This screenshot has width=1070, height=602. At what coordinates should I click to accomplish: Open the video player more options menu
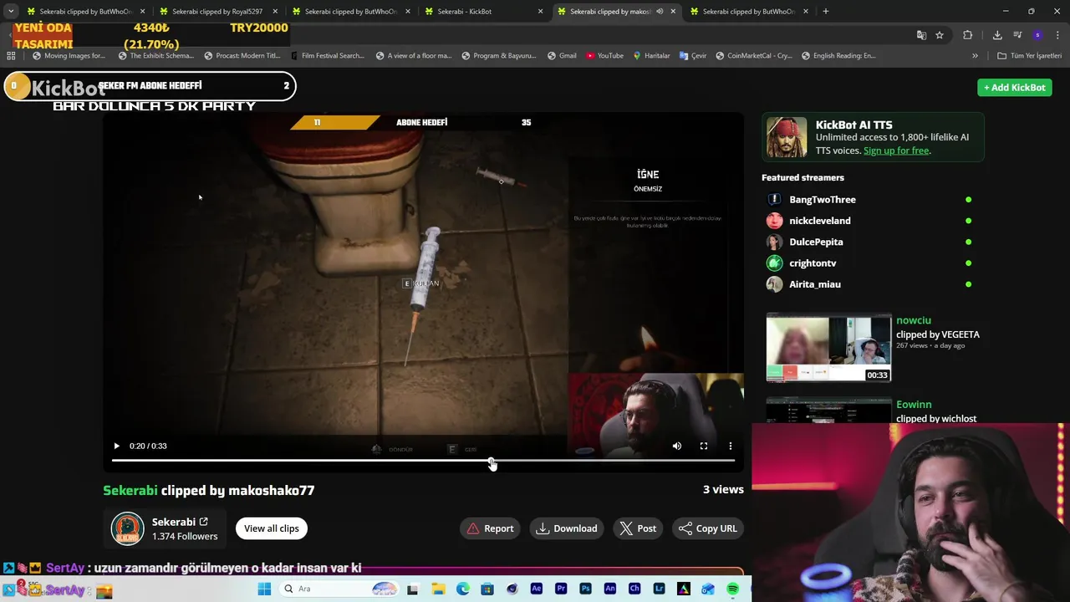click(x=731, y=446)
